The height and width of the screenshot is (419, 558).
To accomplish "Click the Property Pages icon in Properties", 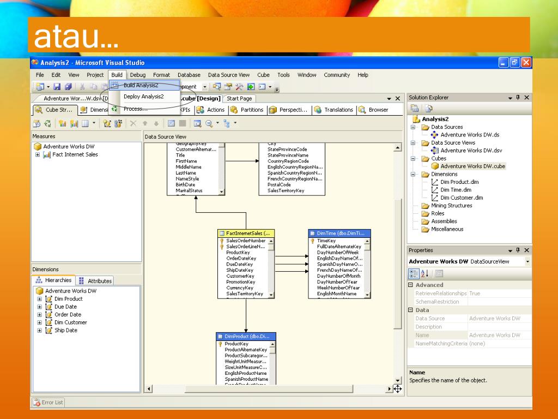I will pos(439,274).
